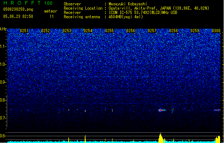
Task: Select the filename 0506230250.png
Action: [x=18, y=9]
